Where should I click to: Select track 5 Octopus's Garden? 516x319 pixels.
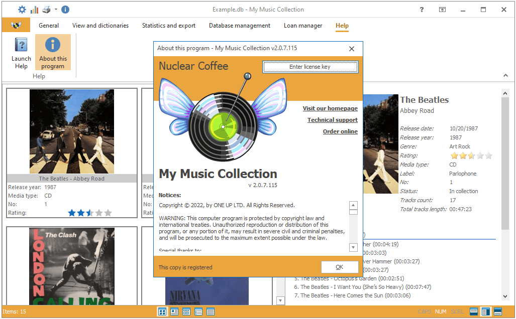click(349, 278)
